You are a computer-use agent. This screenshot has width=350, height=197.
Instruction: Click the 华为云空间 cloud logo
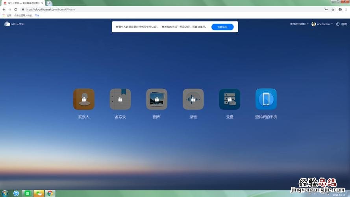tap(7, 24)
